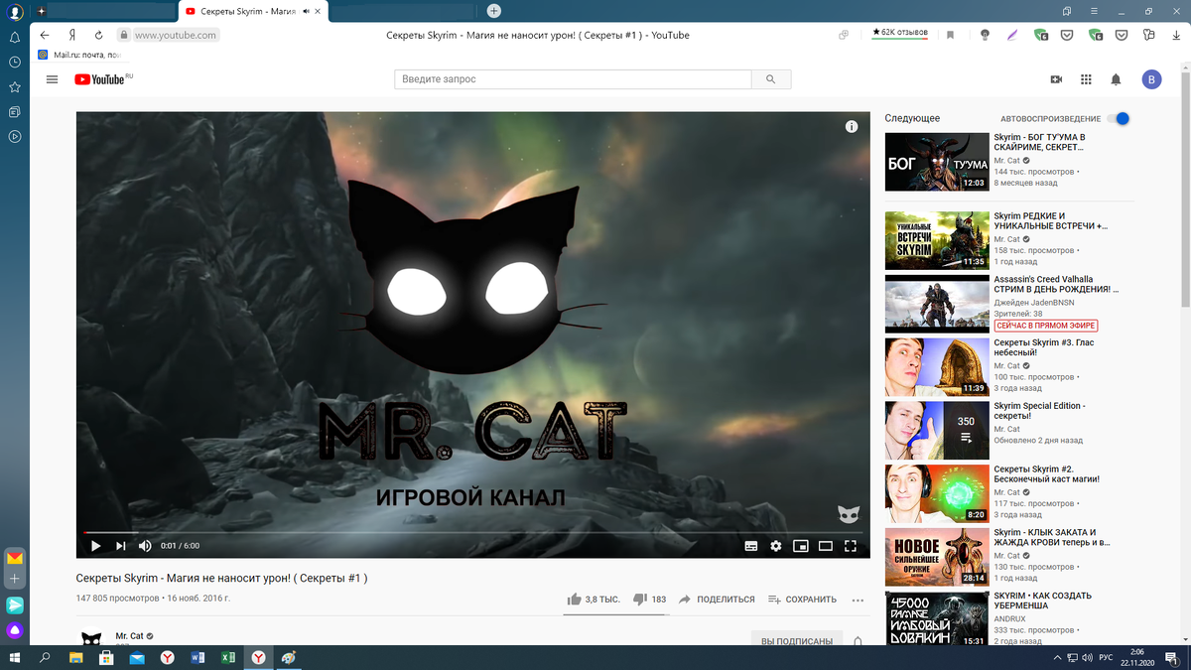Switch to theater mode
The width and height of the screenshot is (1191, 670).
point(825,545)
